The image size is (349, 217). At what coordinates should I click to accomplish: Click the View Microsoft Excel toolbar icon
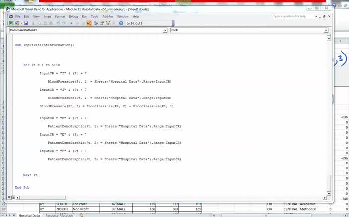(x=11, y=23)
